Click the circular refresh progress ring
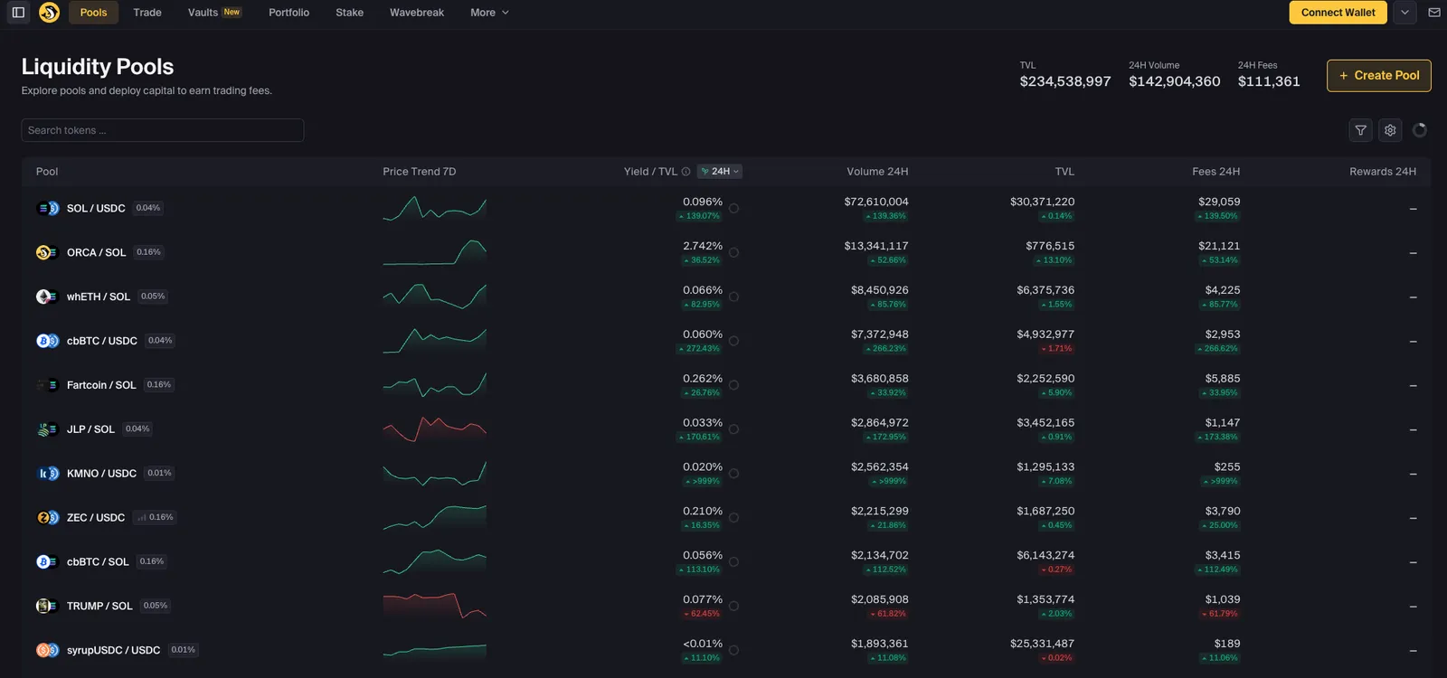The image size is (1447, 678). point(1420,130)
